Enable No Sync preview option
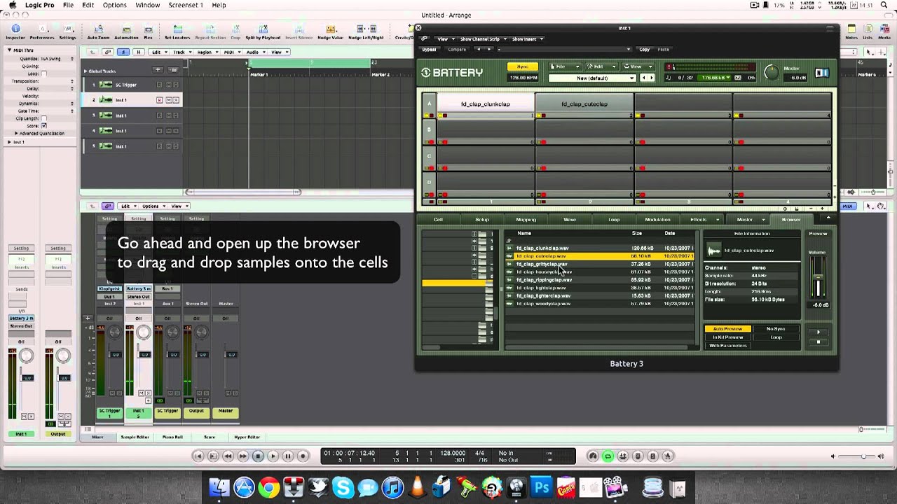This screenshot has width=897, height=504. [x=776, y=328]
